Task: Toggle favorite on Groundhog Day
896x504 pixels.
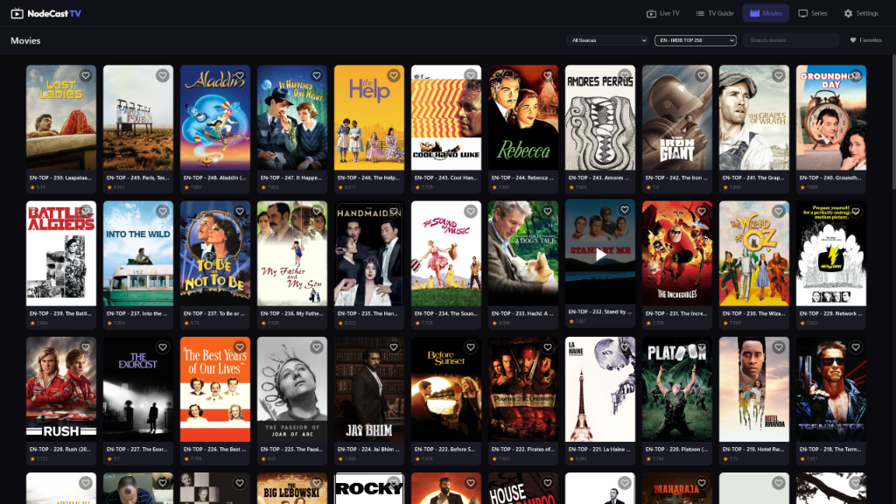Action: [x=855, y=75]
